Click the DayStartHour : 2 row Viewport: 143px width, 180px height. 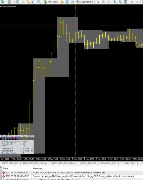point(13,153)
